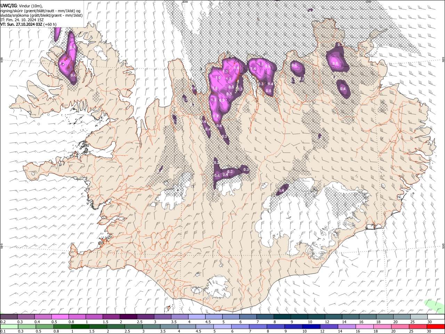The height and width of the screenshot is (334, 445).
Task: Click the pale grey 25–30 snow legend swatch
Action: 419,317
